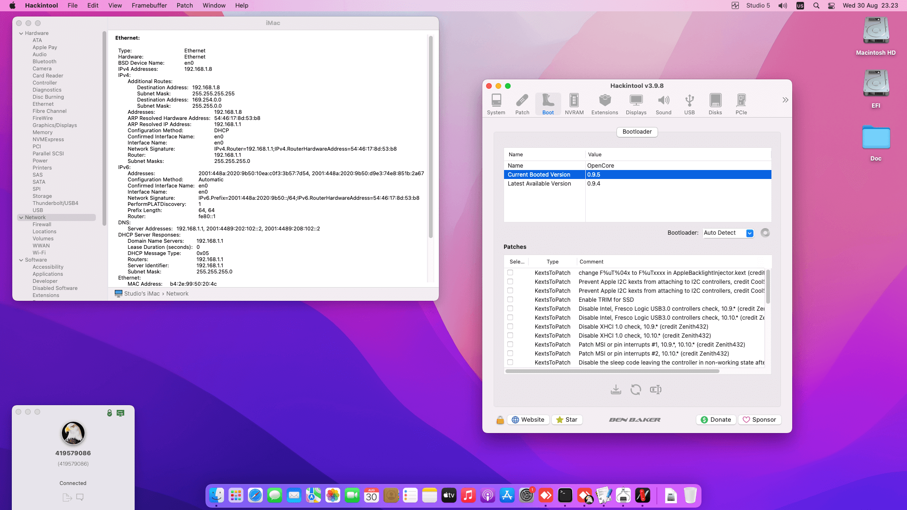Click the Website button in Hackintool
Image resolution: width=907 pixels, height=510 pixels.
click(528, 420)
